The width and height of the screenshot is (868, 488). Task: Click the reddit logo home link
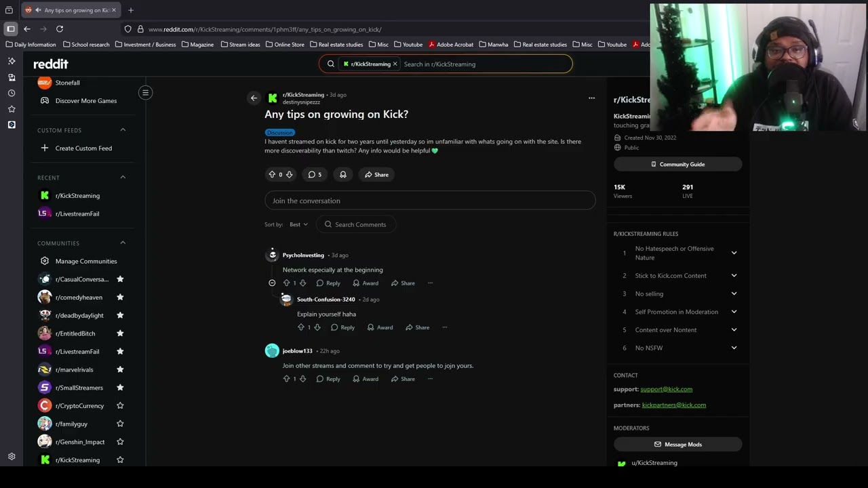tap(51, 64)
